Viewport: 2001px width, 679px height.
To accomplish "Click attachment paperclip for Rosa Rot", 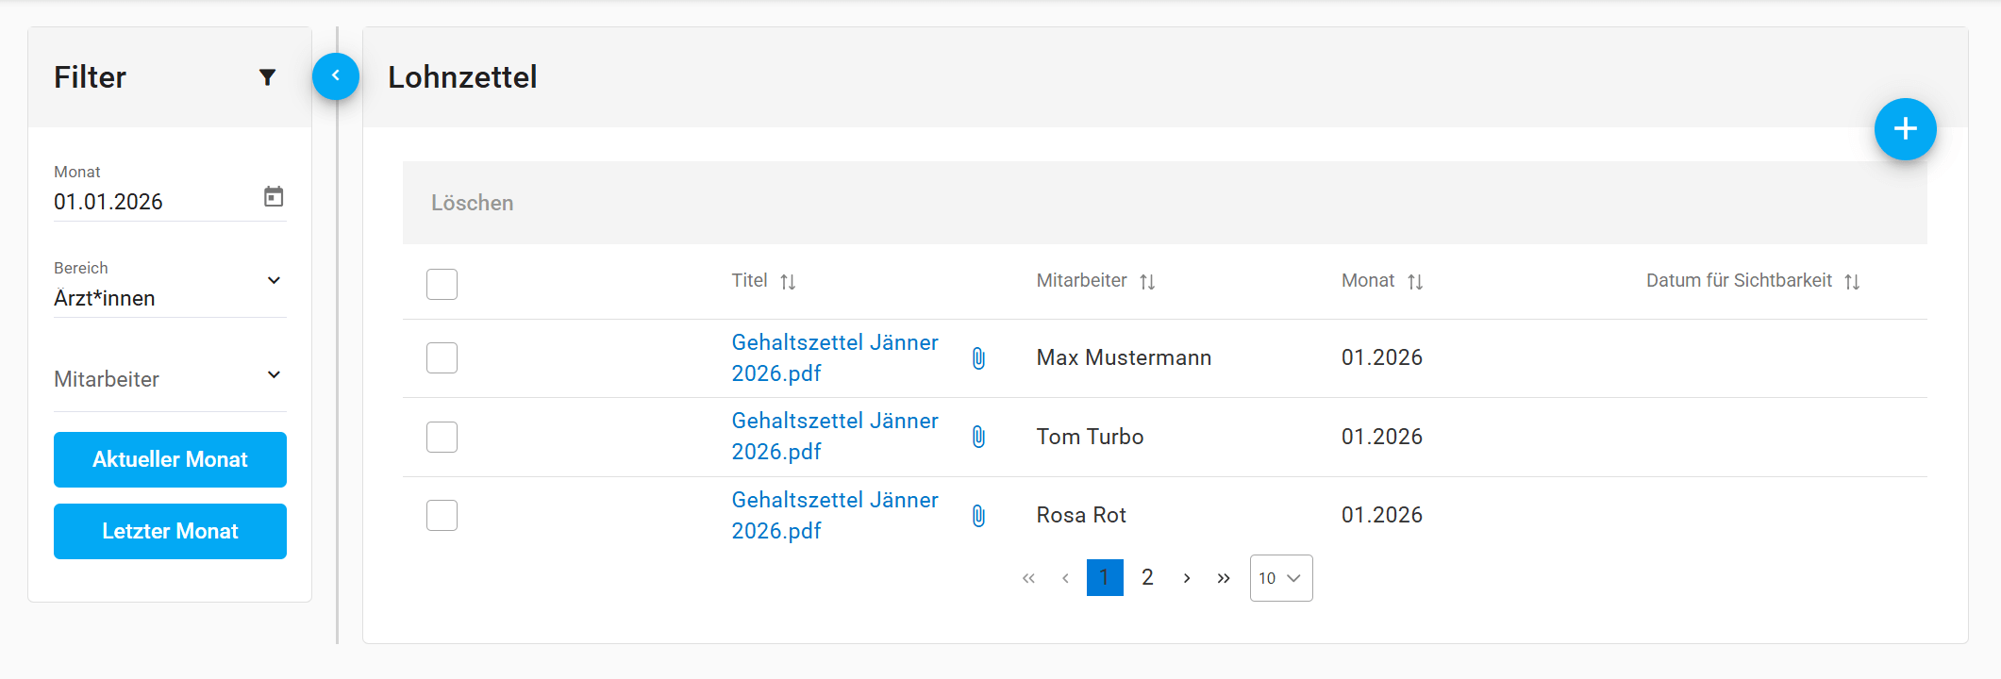I will tap(978, 516).
